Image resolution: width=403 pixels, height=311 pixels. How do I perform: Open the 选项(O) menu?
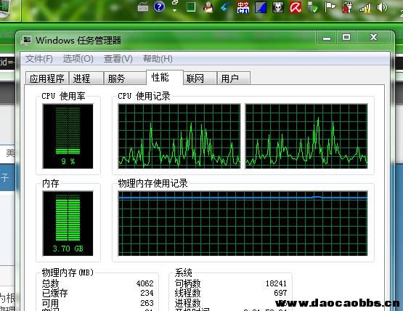point(78,59)
